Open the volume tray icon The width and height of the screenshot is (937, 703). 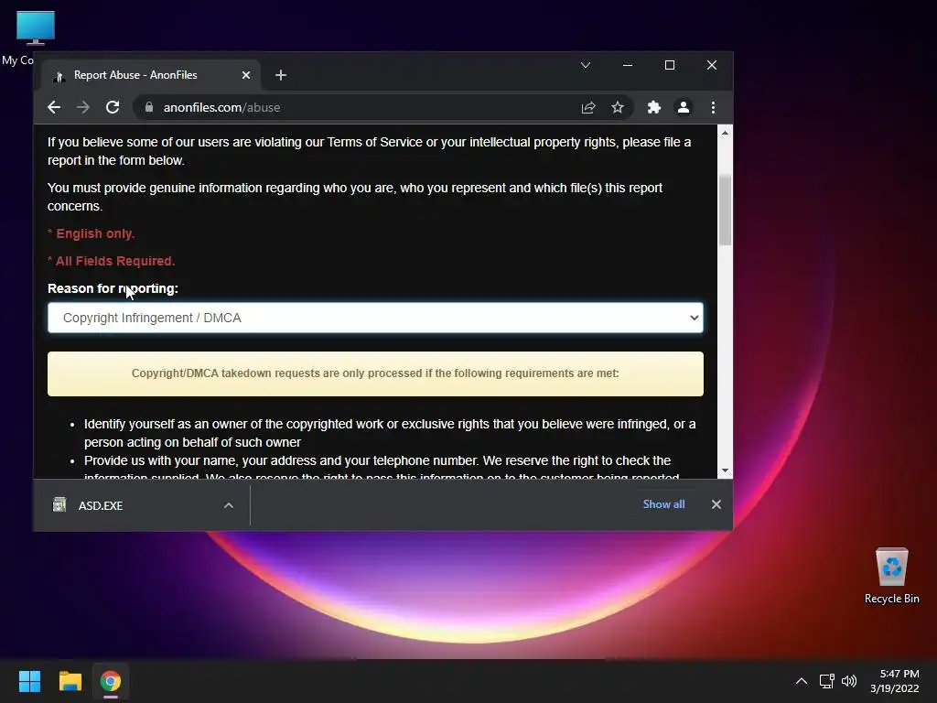pos(849,681)
